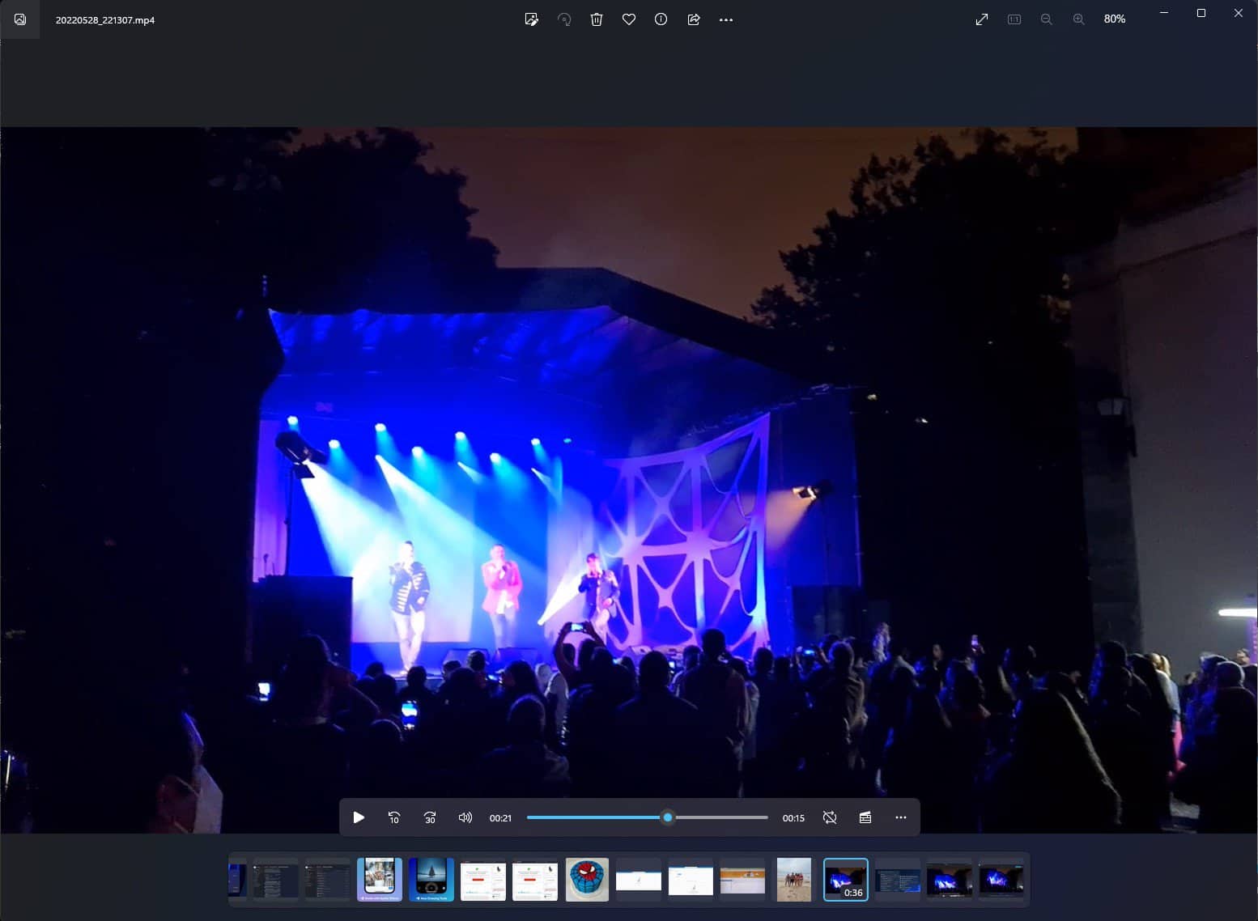Skip forward 30 seconds
The image size is (1258, 921).
click(429, 817)
